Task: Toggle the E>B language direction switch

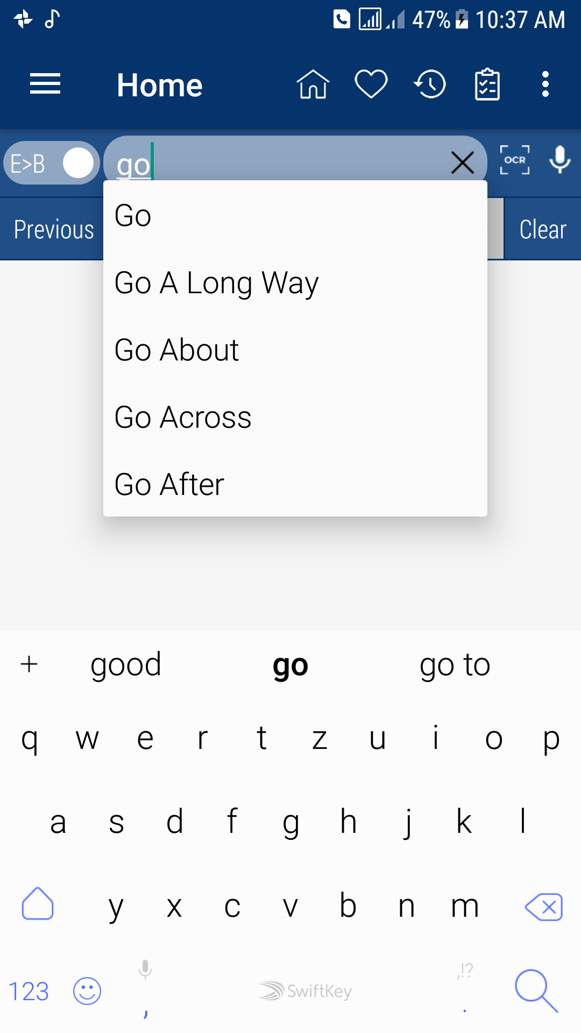Action: click(52, 163)
